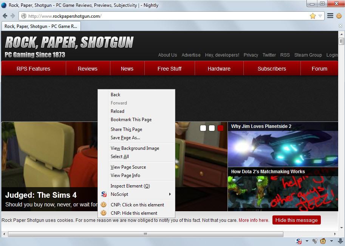This screenshot has width=345, height=246.
Task: Click the Downloads arrow icon in the status bar
Action: pos(340,241)
